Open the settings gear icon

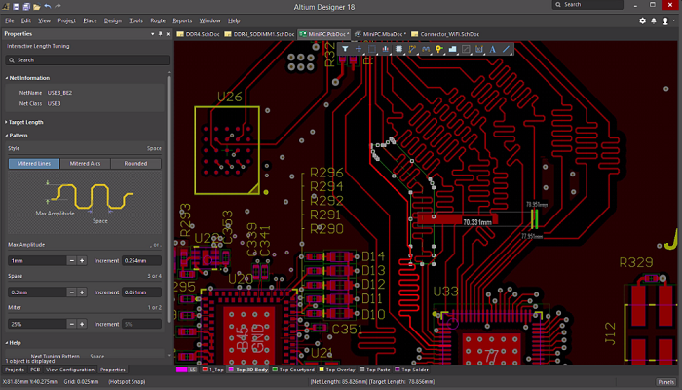[x=642, y=20]
